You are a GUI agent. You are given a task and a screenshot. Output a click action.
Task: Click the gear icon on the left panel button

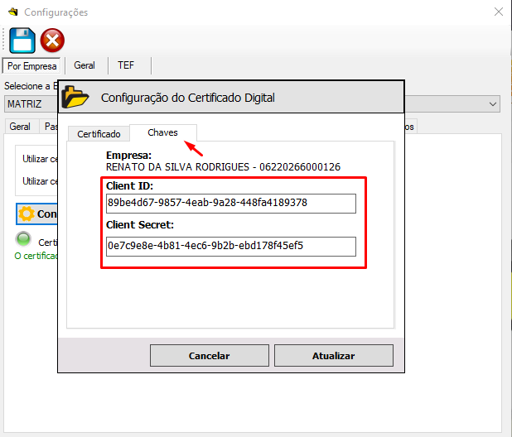point(27,214)
